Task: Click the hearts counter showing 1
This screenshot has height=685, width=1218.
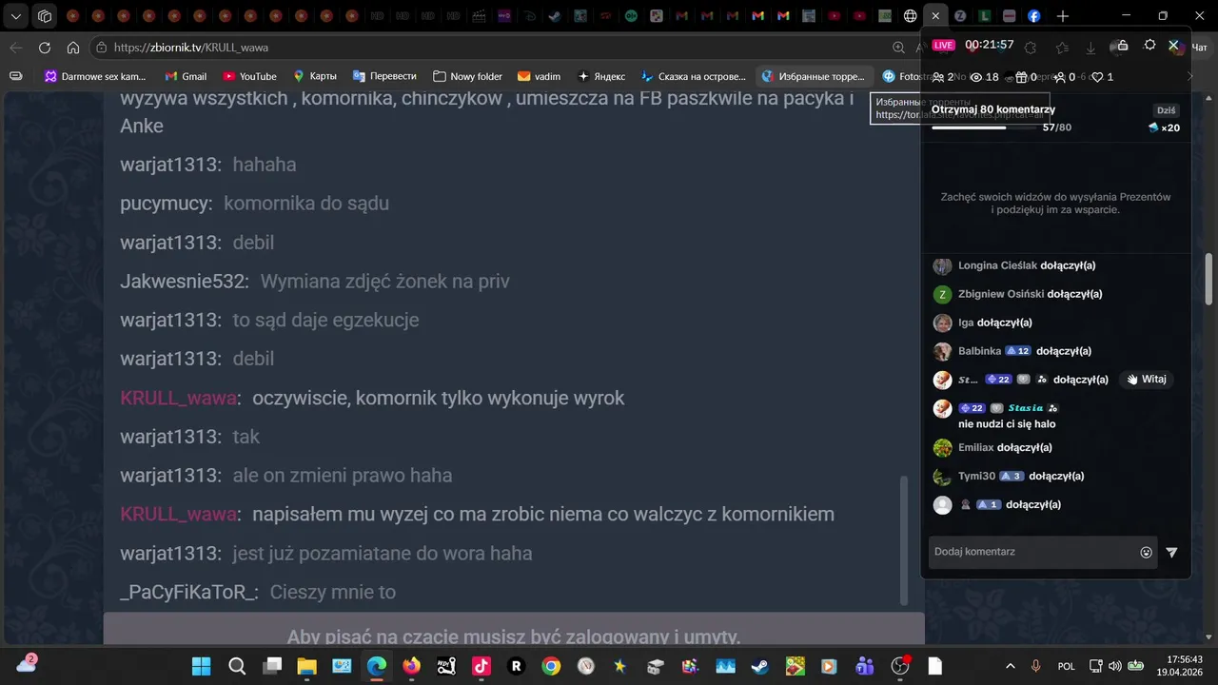Action: [x=1102, y=77]
